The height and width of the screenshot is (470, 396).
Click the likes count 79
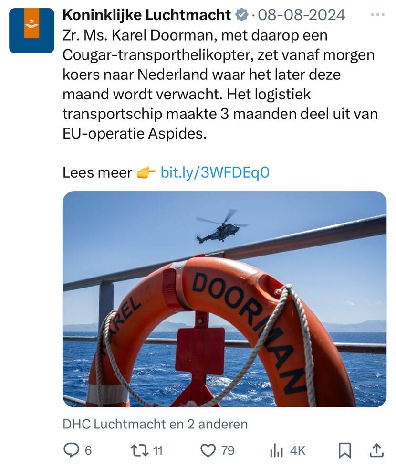click(x=228, y=450)
